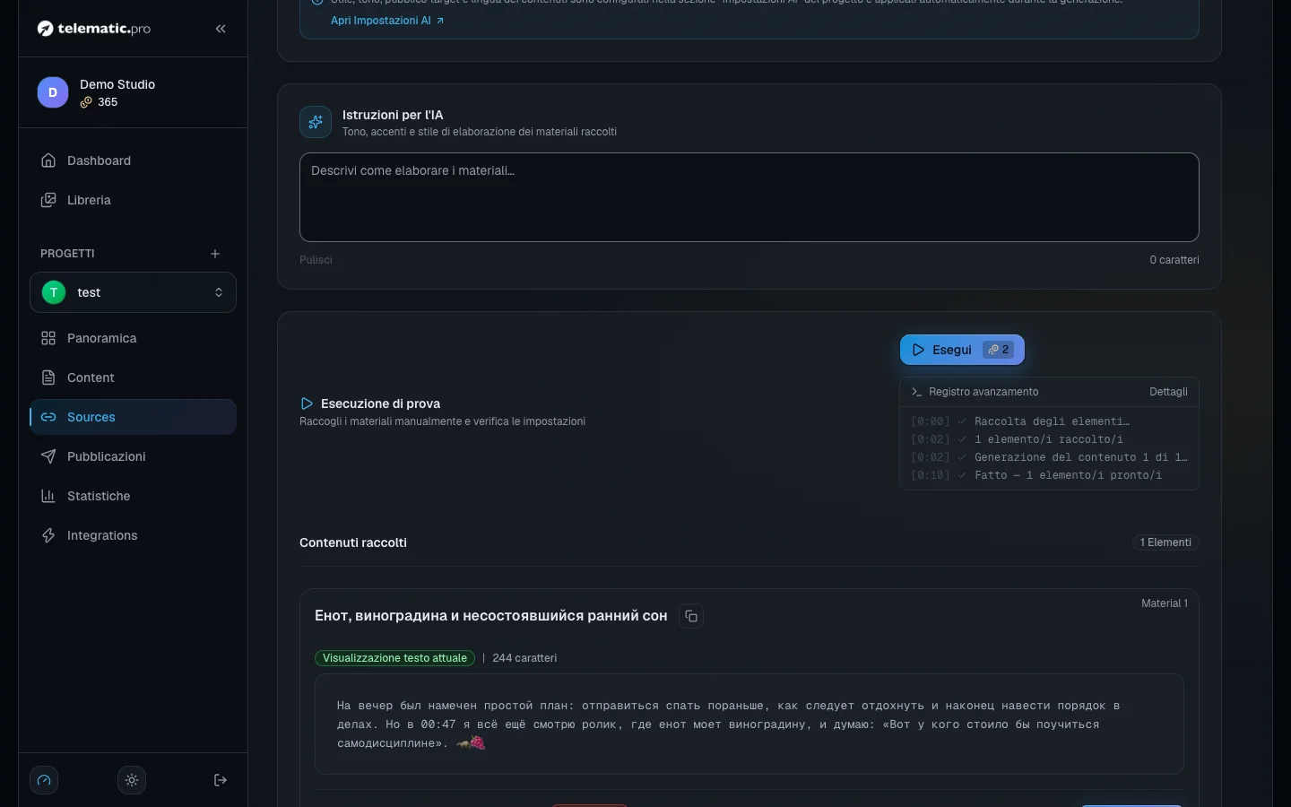Toggle light/dark theme sun icon
This screenshot has height=807, width=1291.
point(132,780)
